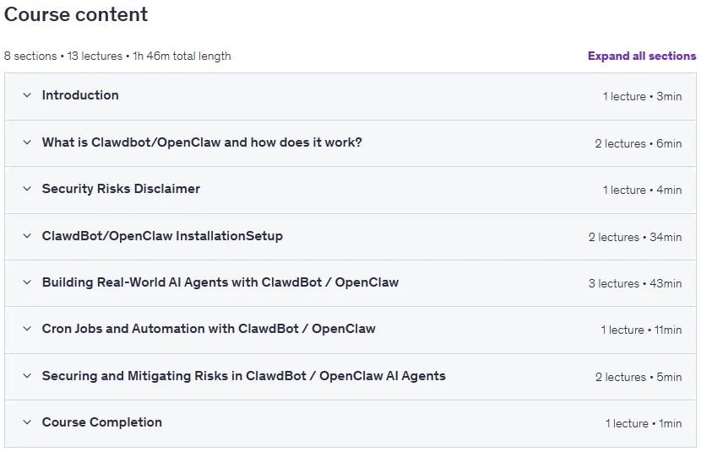
Task: Select Cron Jobs and Automation heading
Action: point(209,329)
